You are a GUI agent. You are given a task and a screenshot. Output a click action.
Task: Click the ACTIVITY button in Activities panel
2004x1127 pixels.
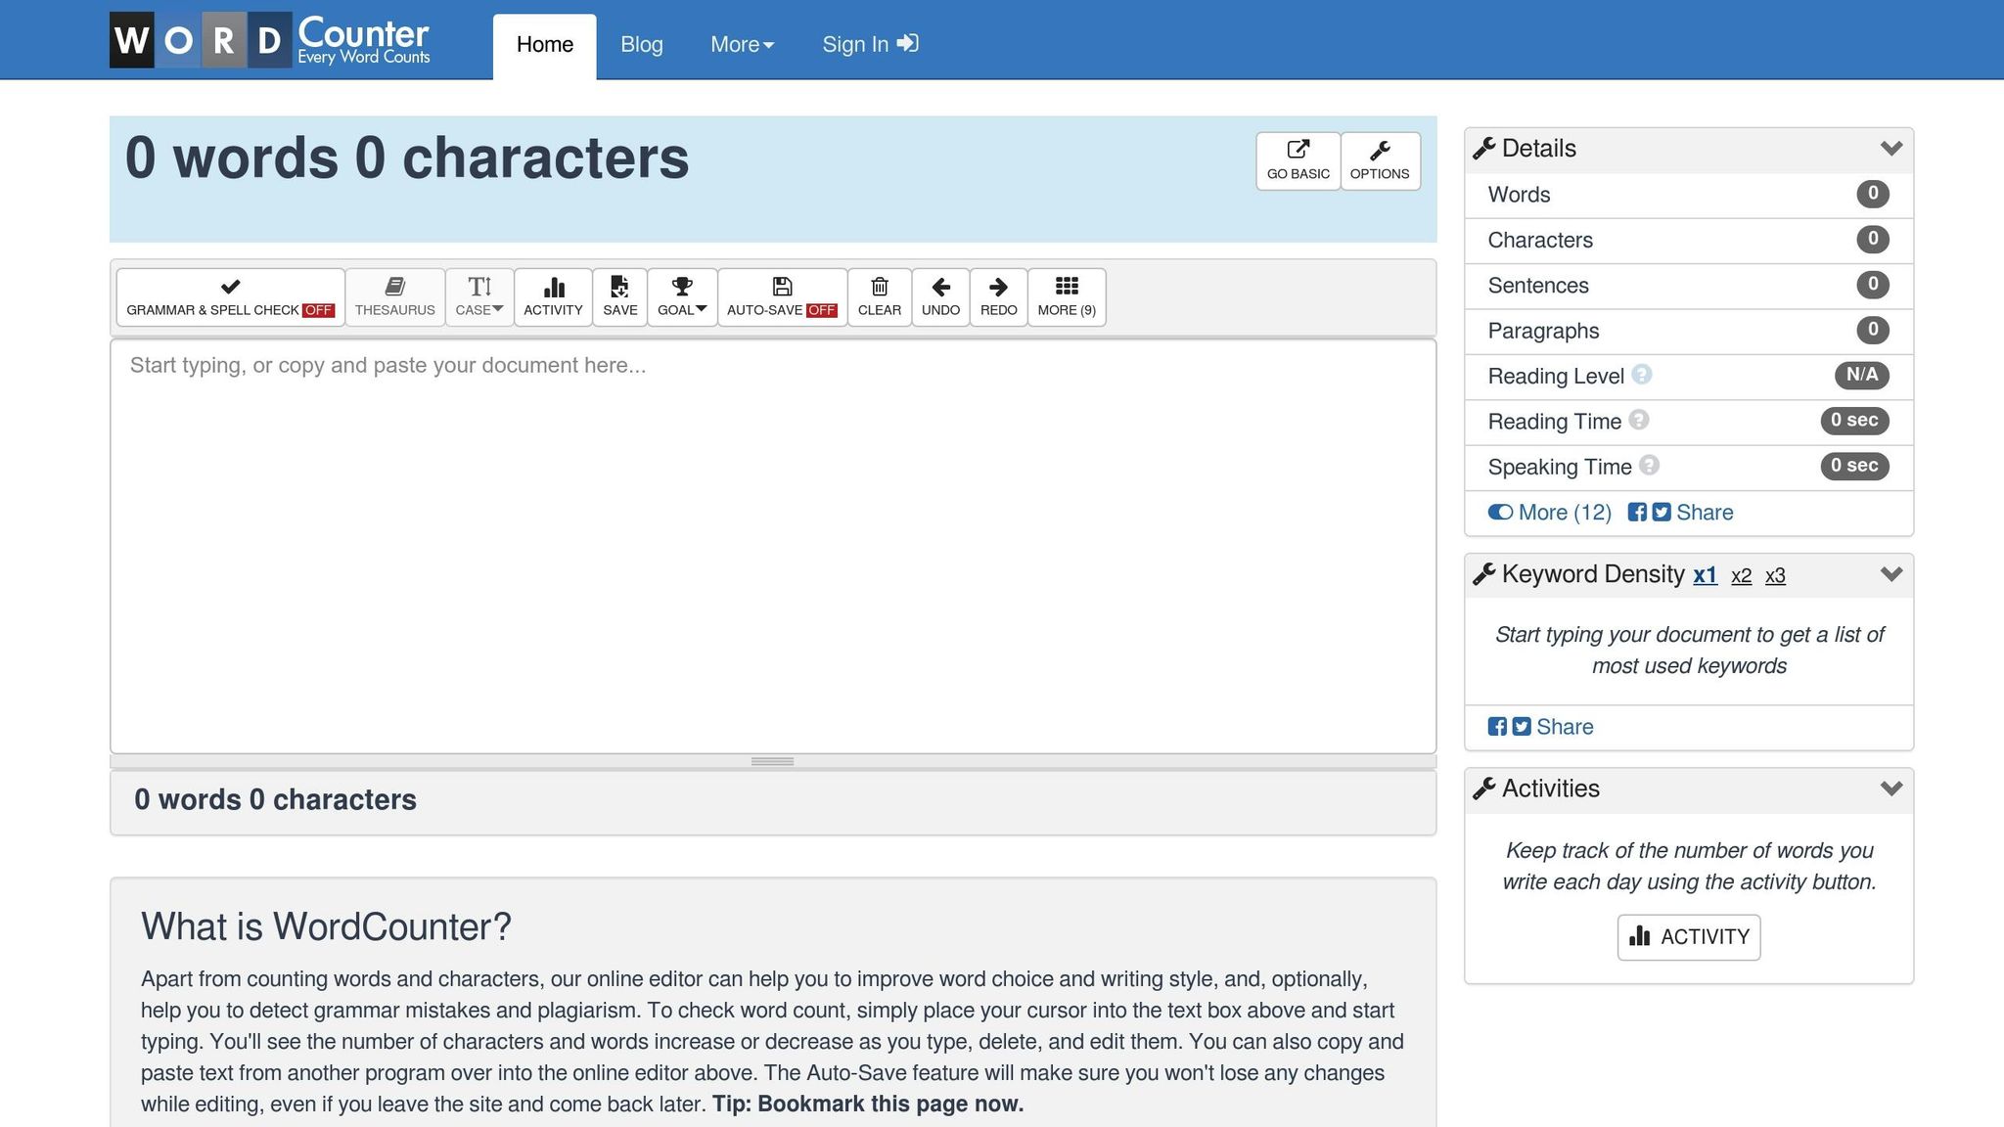[1689, 937]
